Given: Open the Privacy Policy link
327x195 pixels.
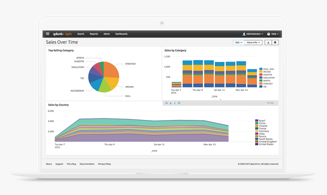Looking at the screenshot, I should (105, 164).
